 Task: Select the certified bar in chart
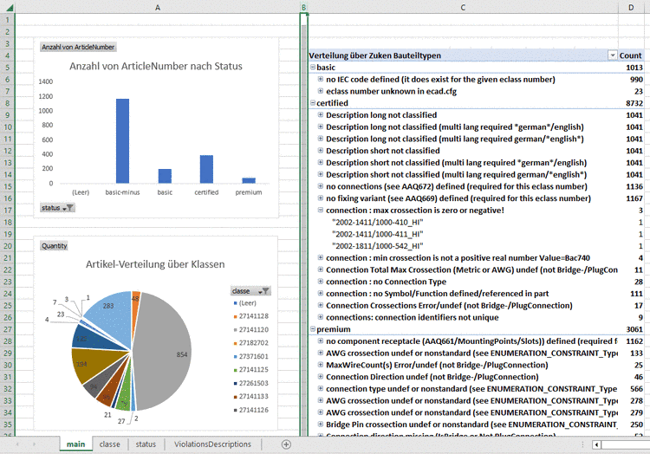(206, 169)
